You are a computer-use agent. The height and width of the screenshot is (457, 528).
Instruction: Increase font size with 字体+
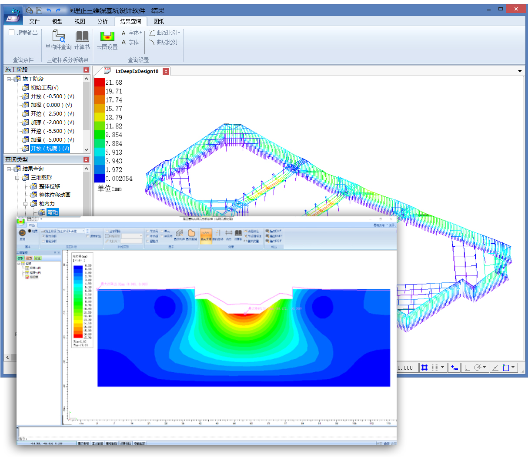[132, 33]
